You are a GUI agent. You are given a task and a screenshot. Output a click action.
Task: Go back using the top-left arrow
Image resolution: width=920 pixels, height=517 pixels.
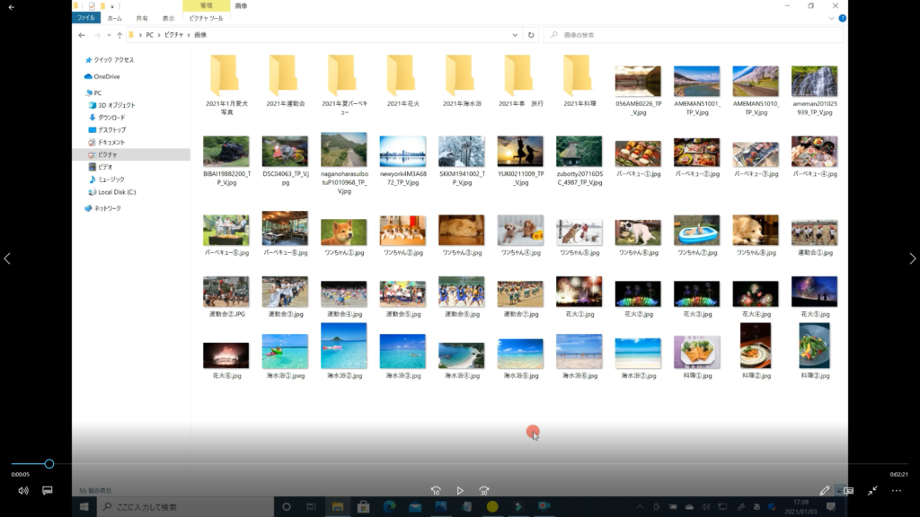click(11, 7)
